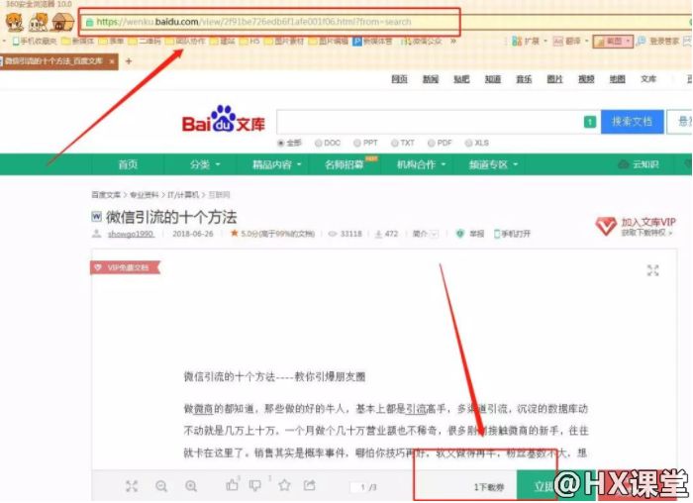Select the PPT radio button
693x503 pixels.
357,143
